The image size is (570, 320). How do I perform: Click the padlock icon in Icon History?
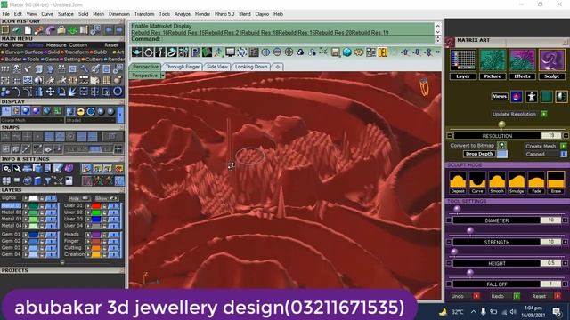point(61,29)
